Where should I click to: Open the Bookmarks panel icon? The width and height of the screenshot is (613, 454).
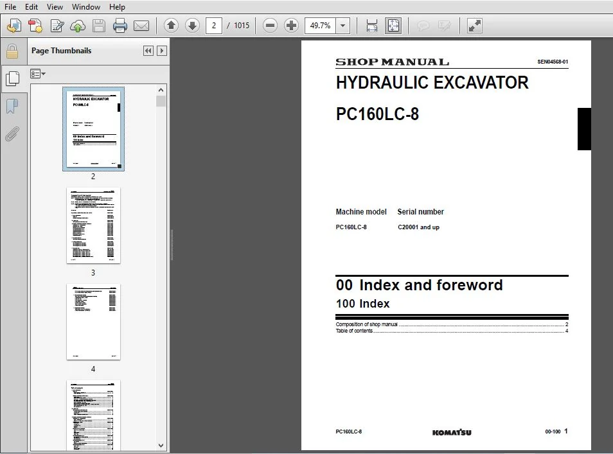(x=12, y=106)
